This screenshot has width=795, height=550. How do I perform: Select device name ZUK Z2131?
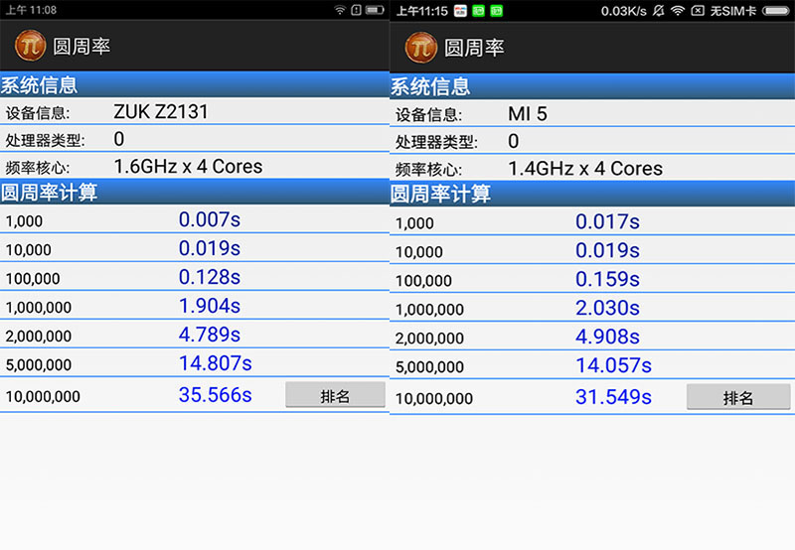pos(161,112)
